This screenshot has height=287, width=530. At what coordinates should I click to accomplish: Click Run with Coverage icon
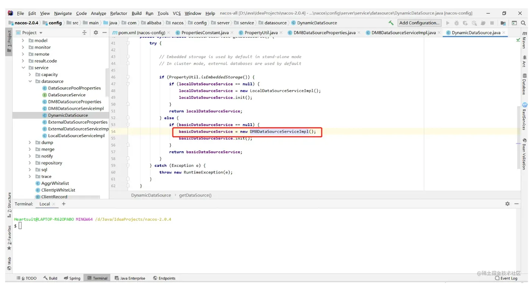point(465,23)
